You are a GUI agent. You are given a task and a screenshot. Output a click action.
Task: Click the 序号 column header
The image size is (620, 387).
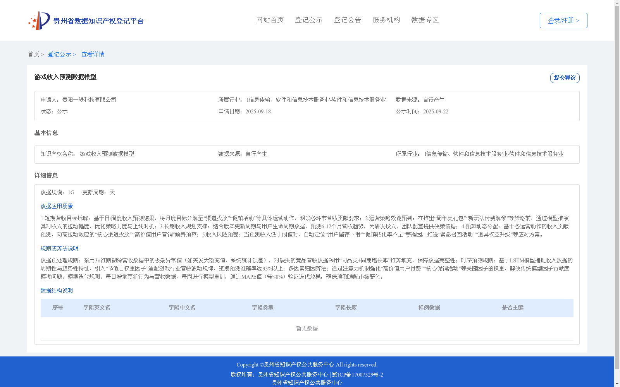pos(58,308)
